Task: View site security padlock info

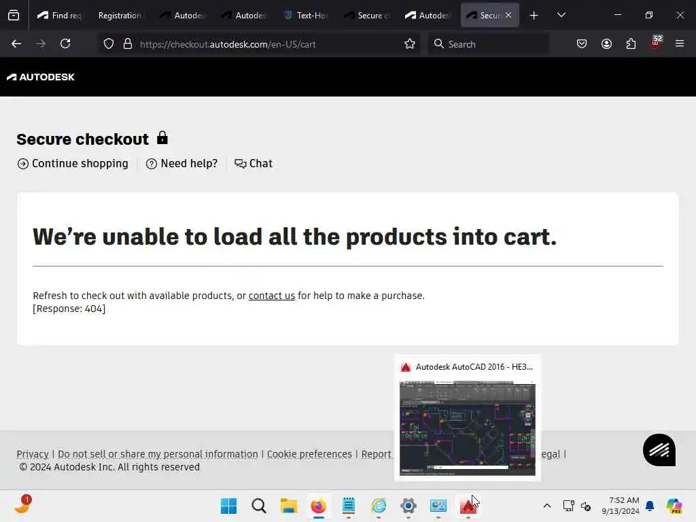Action: pos(128,44)
